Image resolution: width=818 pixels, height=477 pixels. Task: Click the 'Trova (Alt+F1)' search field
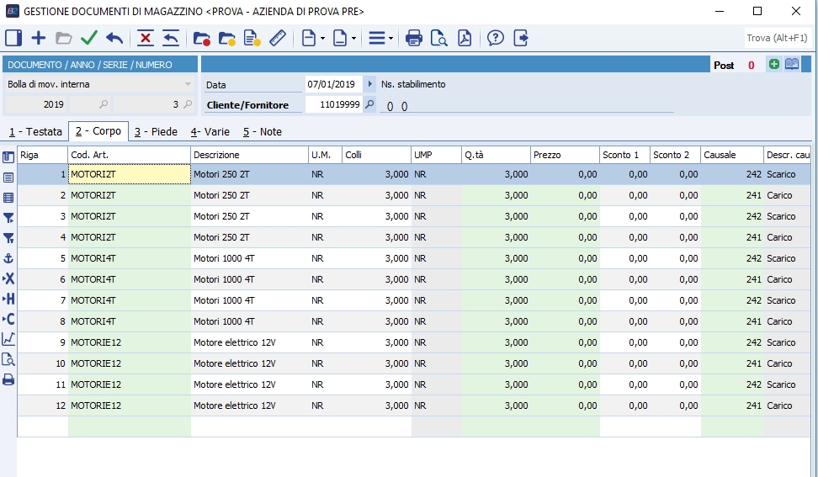click(776, 38)
